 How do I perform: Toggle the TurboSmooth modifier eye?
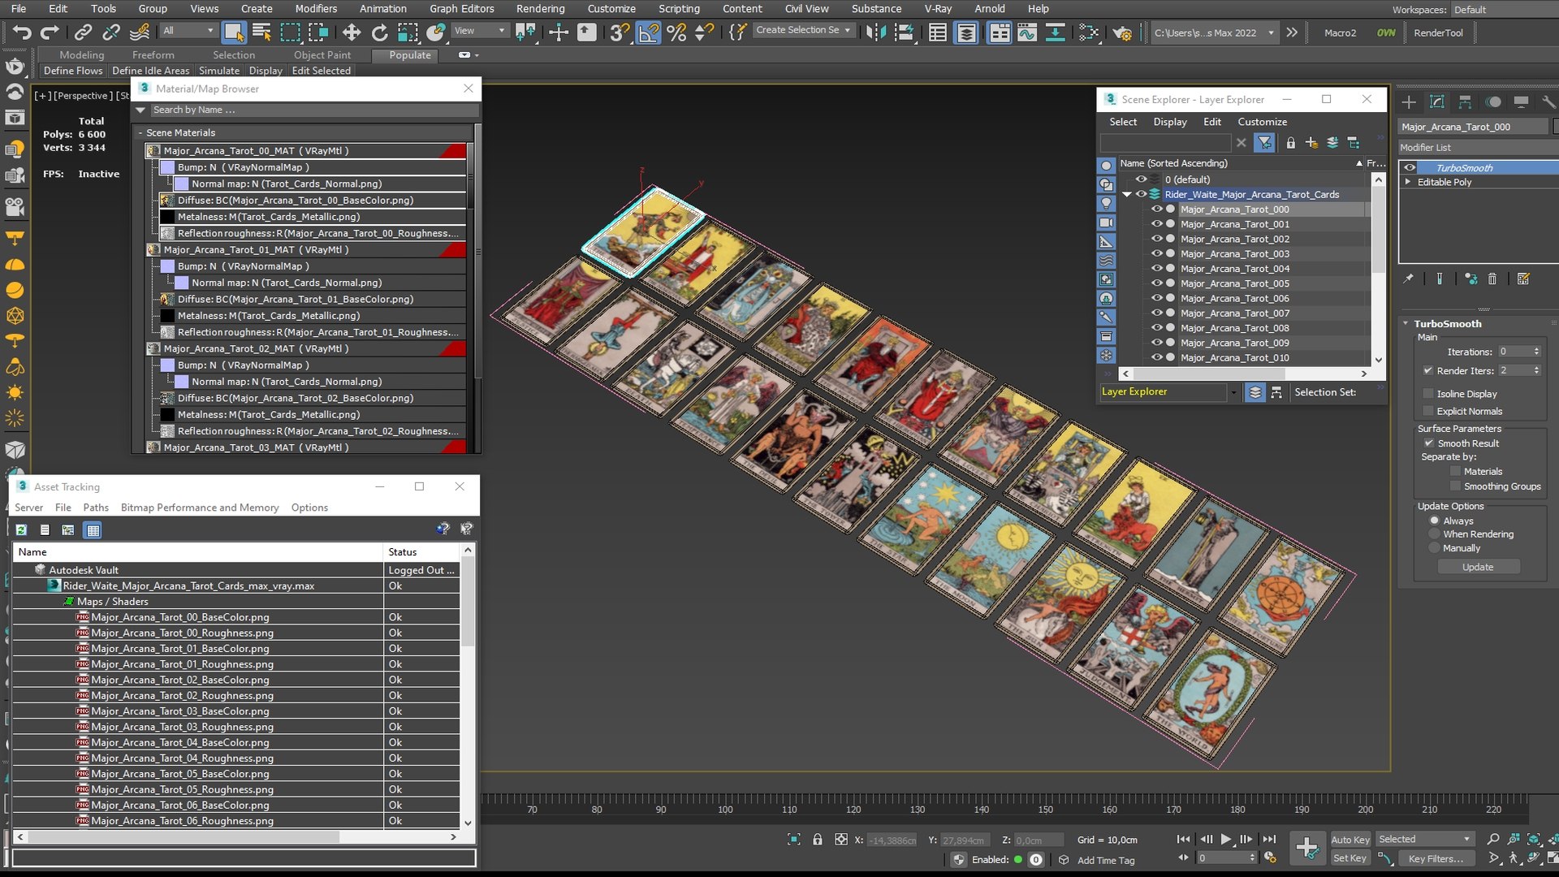point(1410,168)
